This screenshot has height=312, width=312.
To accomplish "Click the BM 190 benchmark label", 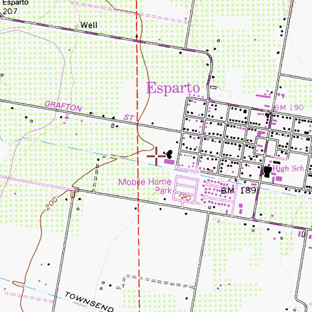I will point(289,107).
